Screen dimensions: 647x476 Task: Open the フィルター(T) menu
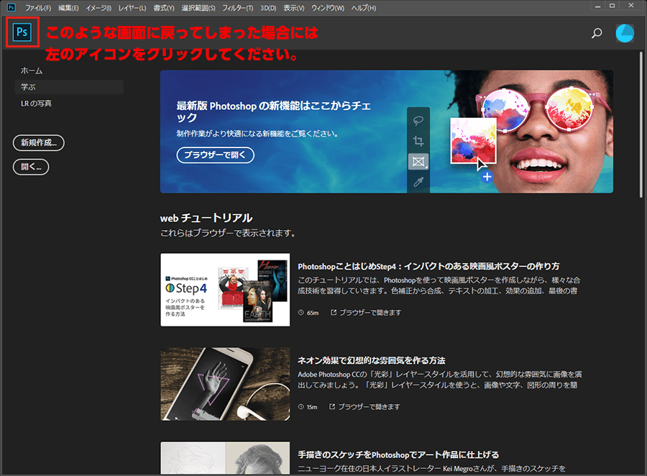click(x=238, y=8)
